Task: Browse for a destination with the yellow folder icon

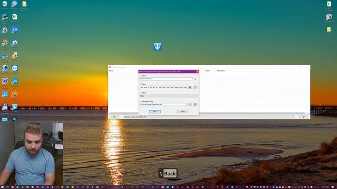Action: [190, 104]
